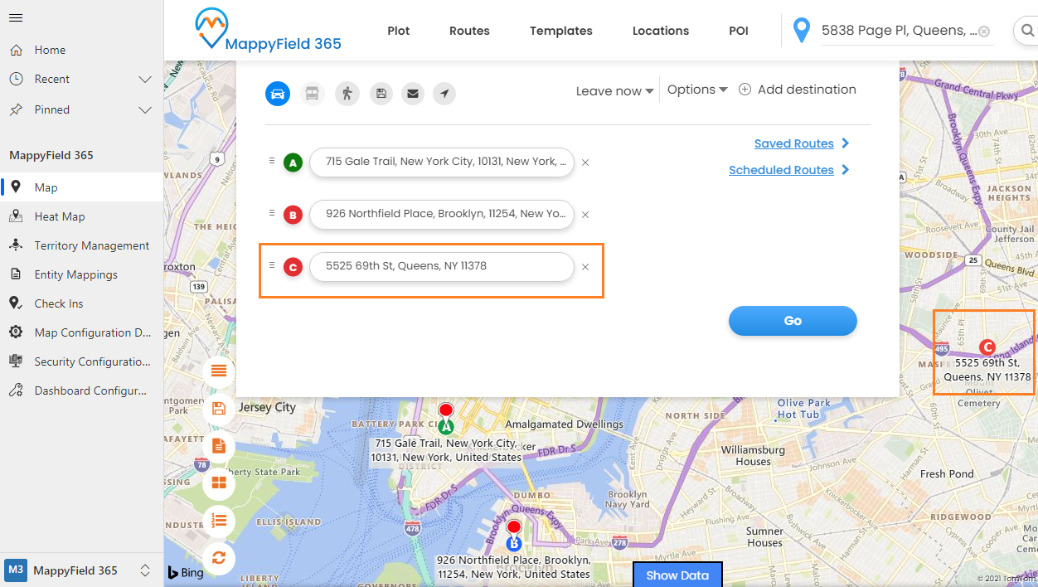The height and width of the screenshot is (587, 1038).
Task: Click the orange numbered list map button
Action: tap(219, 520)
